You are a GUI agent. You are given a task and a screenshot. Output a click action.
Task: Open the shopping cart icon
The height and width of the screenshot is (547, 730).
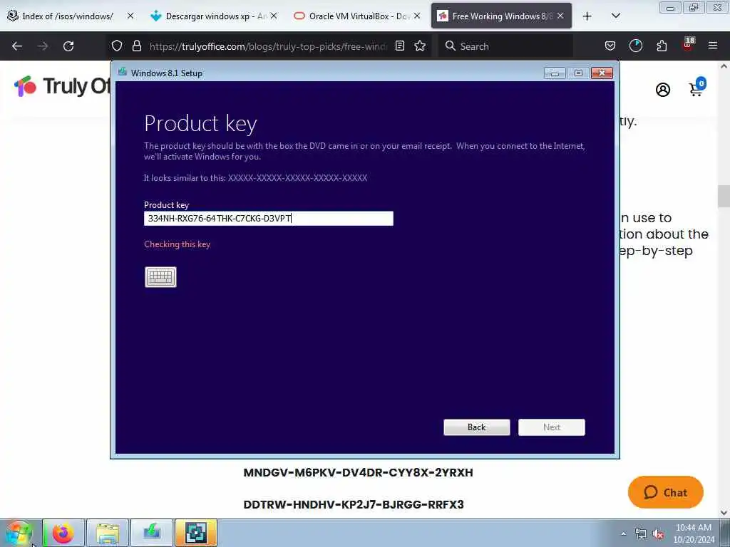[697, 87]
